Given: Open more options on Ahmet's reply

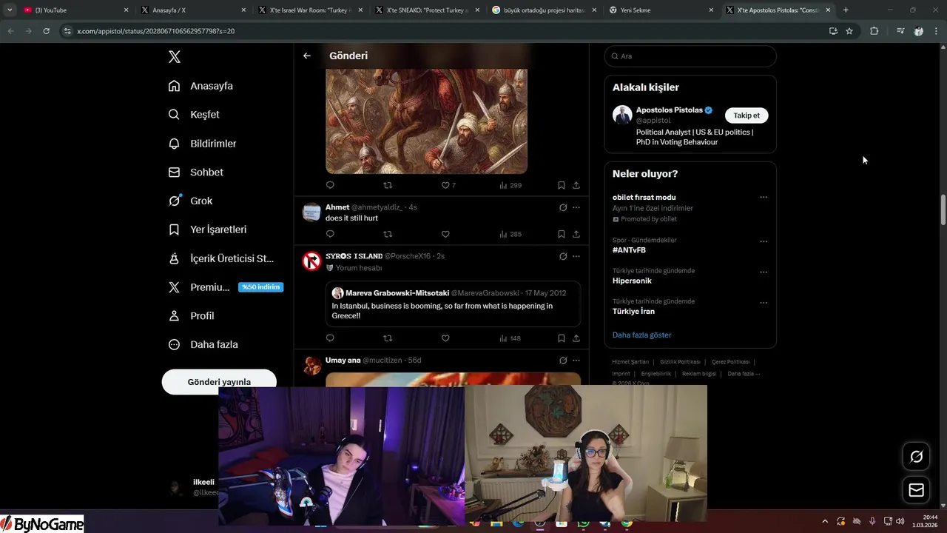Looking at the screenshot, I should 576,207.
